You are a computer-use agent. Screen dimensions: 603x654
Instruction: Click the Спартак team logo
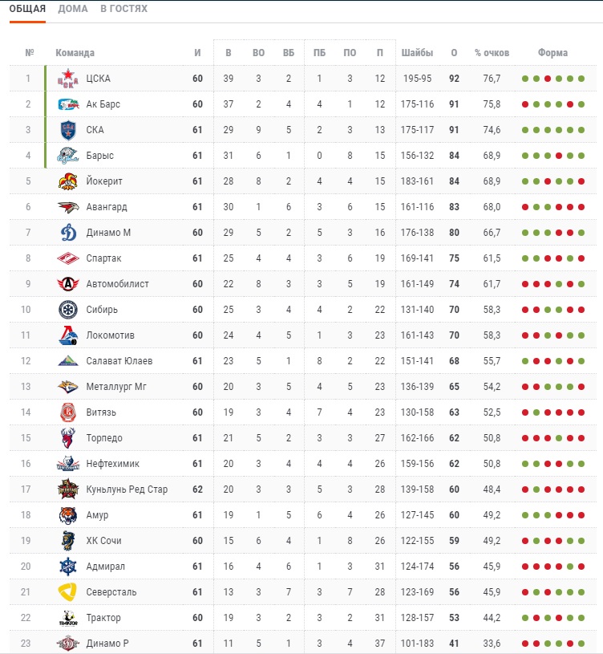[x=68, y=258]
